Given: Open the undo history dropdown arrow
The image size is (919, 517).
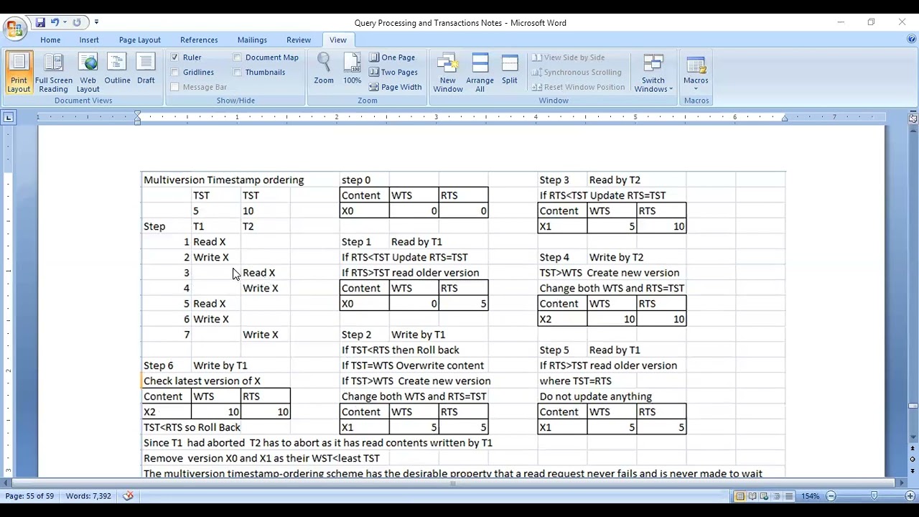Looking at the screenshot, I should pyautogui.click(x=65, y=22).
